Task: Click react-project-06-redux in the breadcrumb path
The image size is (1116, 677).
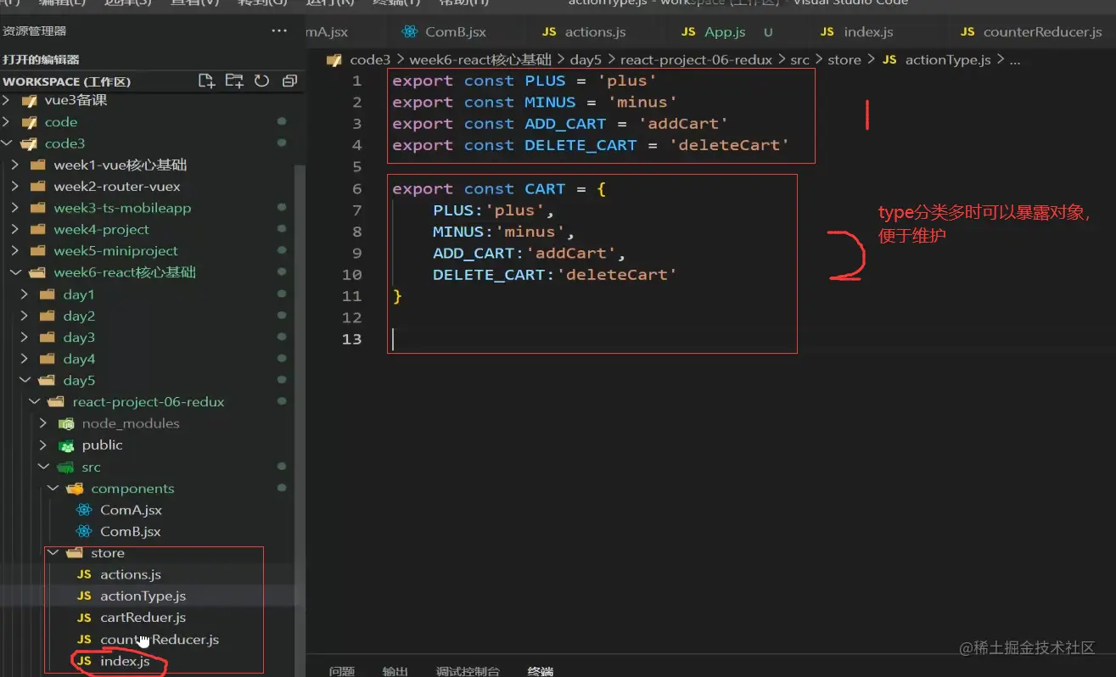Action: point(697,60)
